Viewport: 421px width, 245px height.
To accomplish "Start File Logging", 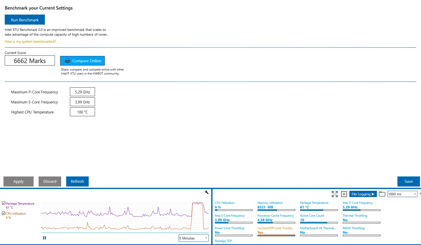I will [x=363, y=194].
